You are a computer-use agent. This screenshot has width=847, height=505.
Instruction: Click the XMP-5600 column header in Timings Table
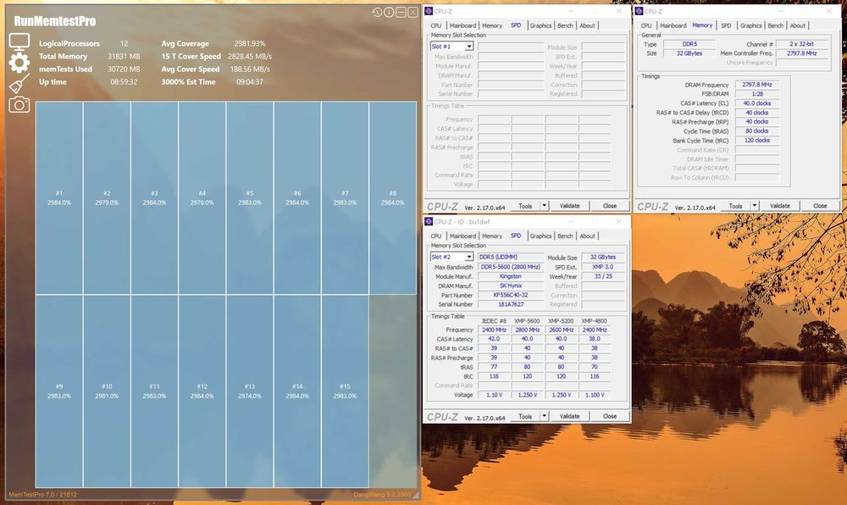(527, 321)
